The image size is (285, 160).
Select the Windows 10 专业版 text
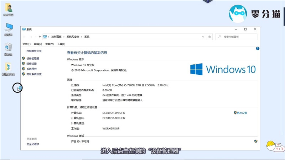(83, 65)
